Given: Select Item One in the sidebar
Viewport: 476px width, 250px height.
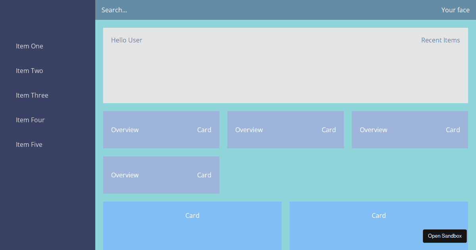Looking at the screenshot, I should 29,46.
